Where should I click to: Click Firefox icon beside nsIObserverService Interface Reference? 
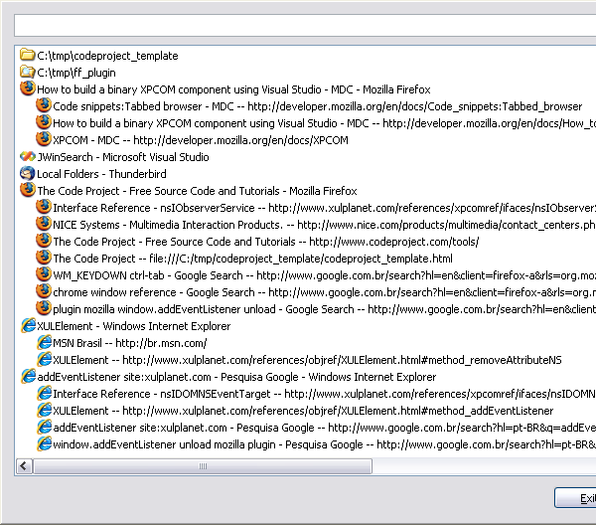tap(44, 207)
